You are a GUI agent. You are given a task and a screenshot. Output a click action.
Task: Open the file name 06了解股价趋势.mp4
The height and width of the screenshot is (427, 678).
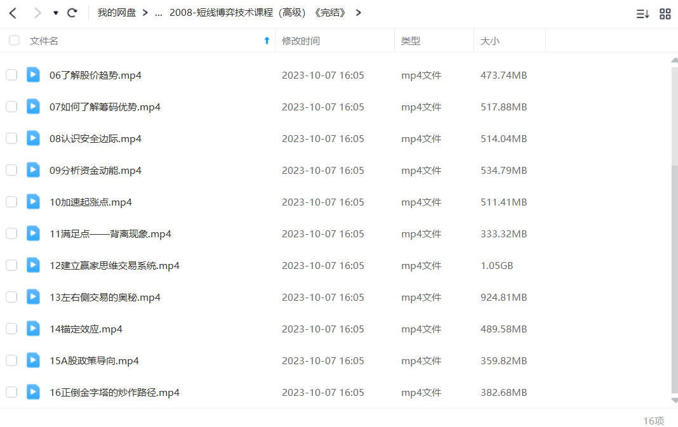pyautogui.click(x=96, y=76)
